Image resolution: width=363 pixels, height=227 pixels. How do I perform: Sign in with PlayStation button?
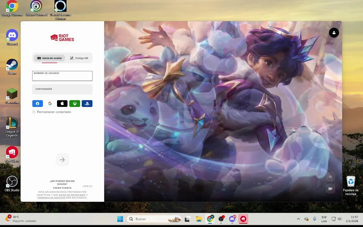tap(87, 103)
